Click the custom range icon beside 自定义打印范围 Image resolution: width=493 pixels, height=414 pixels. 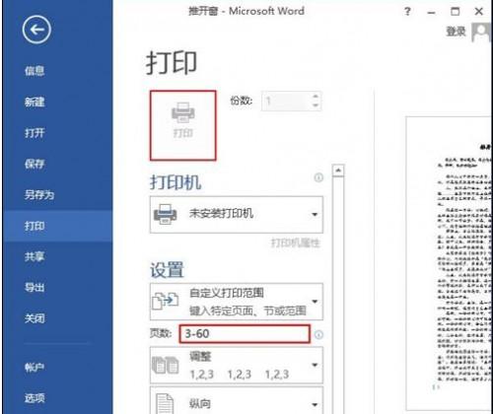point(166,301)
